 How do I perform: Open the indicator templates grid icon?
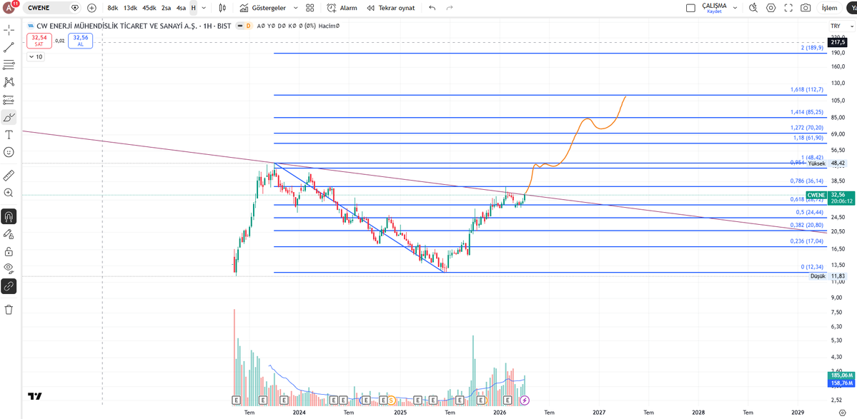pyautogui.click(x=310, y=8)
